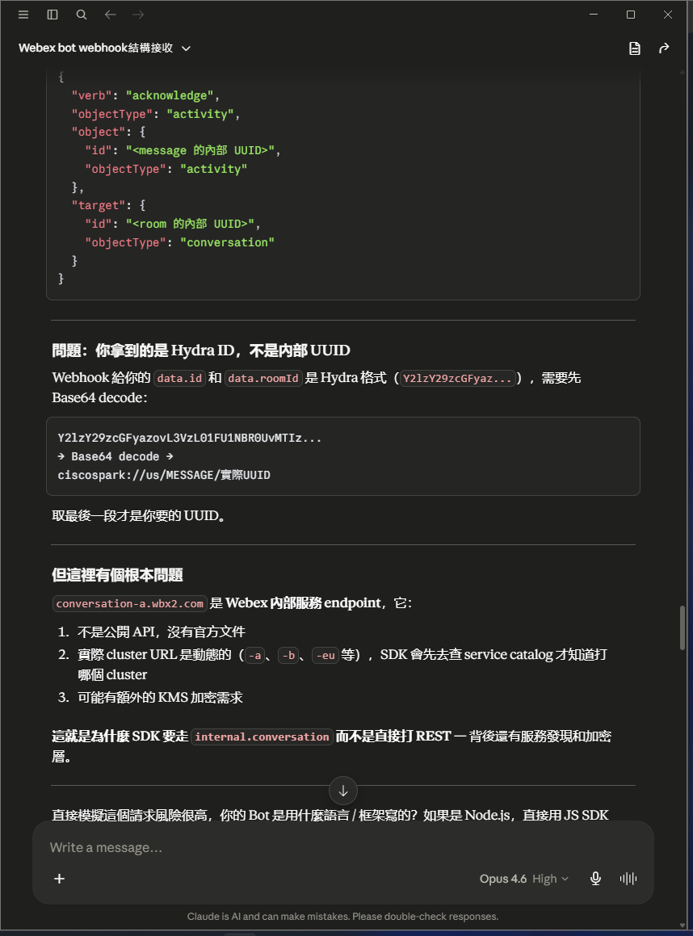Screen dimensions: 693x936
Task: Toggle the sidebar panel icon
Action: pyautogui.click(x=52, y=15)
